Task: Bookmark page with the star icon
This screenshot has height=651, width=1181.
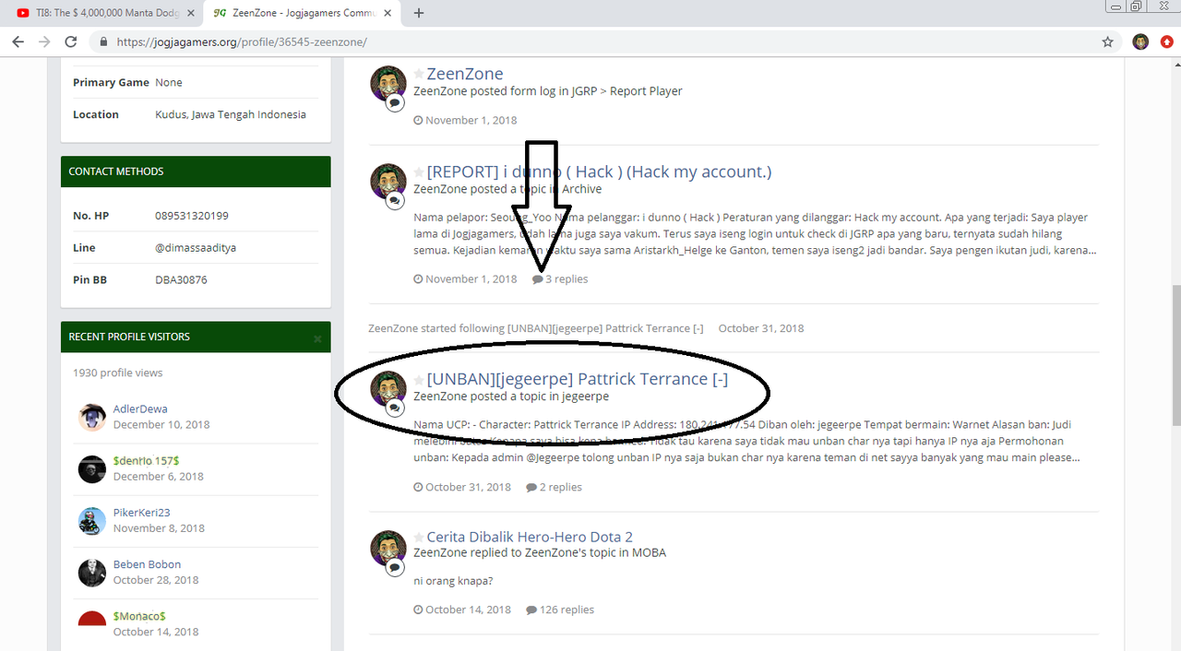Action: point(1107,42)
